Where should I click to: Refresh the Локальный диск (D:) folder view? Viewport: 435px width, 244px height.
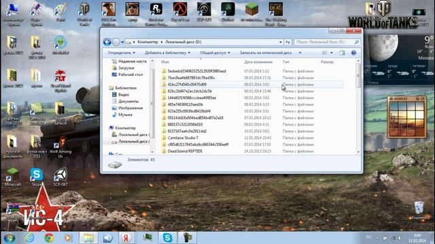pos(288,42)
